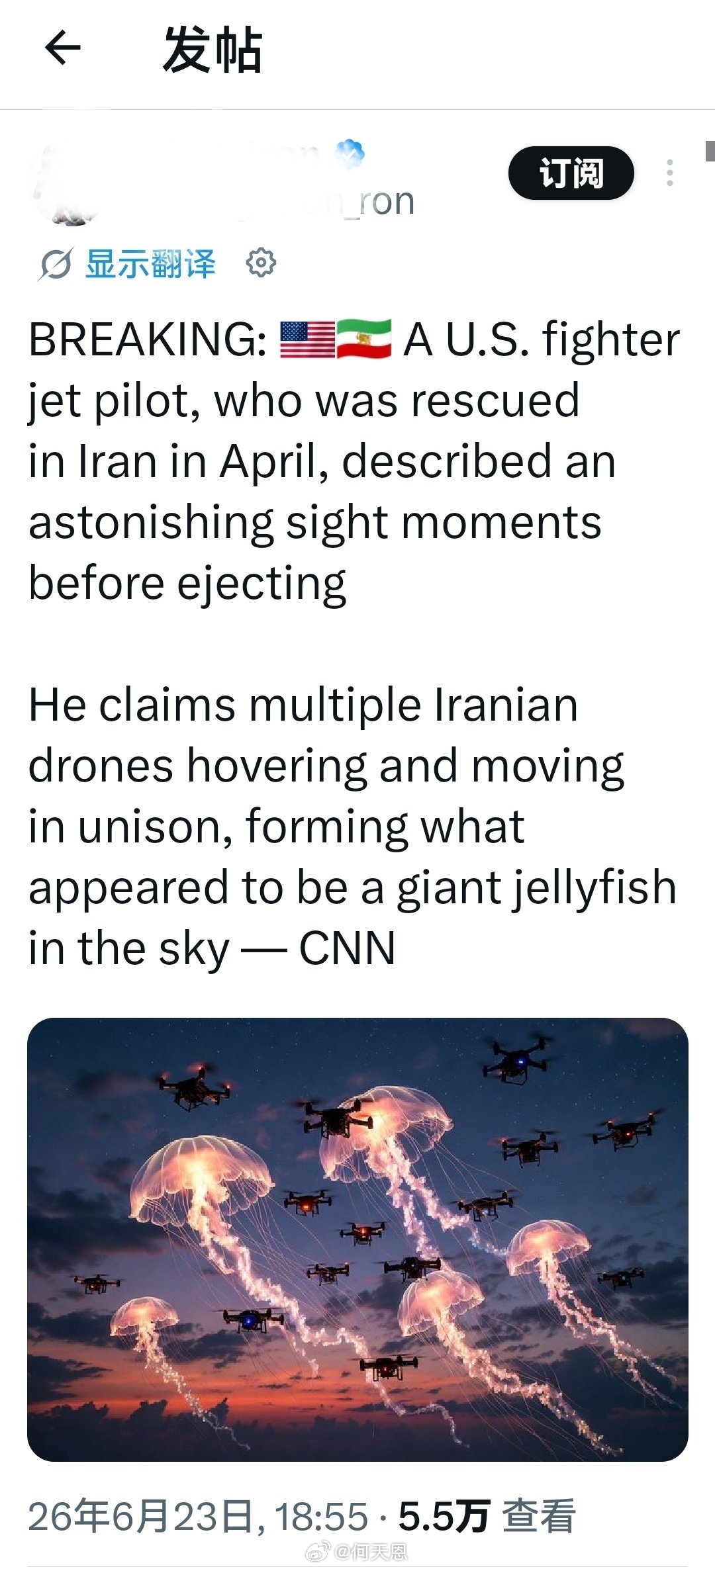The height and width of the screenshot is (1569, 715).
Task: Tap the 26年6月23日 18:55 timestamp
Action: click(x=198, y=1516)
